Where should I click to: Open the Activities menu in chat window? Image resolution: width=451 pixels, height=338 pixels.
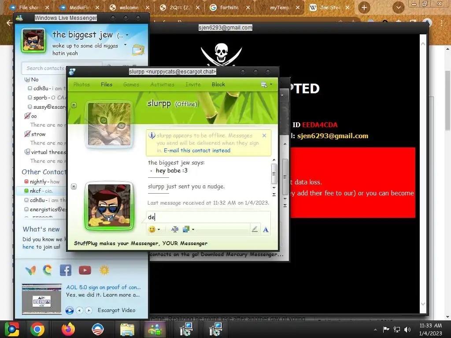(162, 84)
